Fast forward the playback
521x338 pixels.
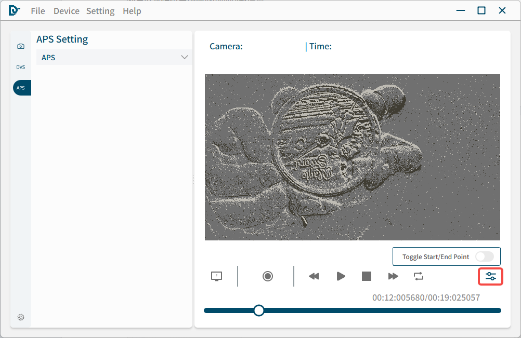[393, 276]
